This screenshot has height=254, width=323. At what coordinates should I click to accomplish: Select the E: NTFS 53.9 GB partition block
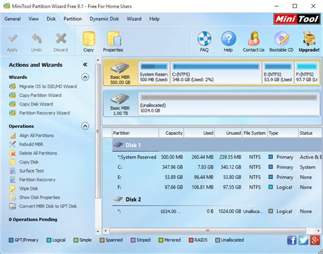click(x=278, y=73)
